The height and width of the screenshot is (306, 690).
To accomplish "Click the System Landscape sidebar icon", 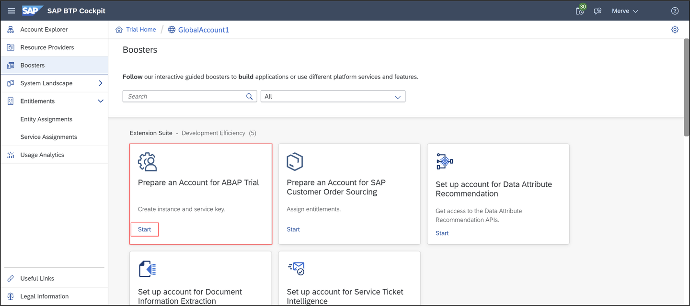I will click(11, 83).
